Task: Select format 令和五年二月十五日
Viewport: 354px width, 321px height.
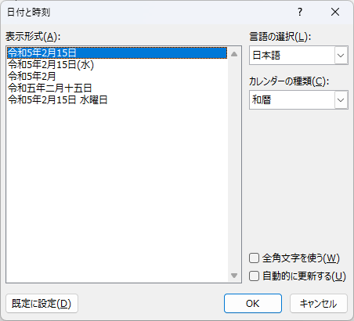Action: click(49, 88)
